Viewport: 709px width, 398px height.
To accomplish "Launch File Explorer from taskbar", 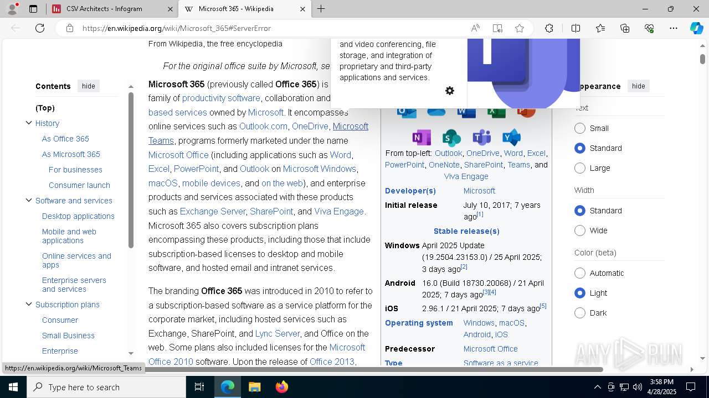I will click(254, 387).
